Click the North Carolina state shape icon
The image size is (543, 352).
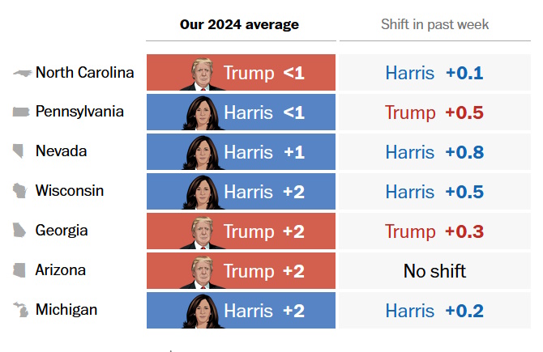pos(22,73)
